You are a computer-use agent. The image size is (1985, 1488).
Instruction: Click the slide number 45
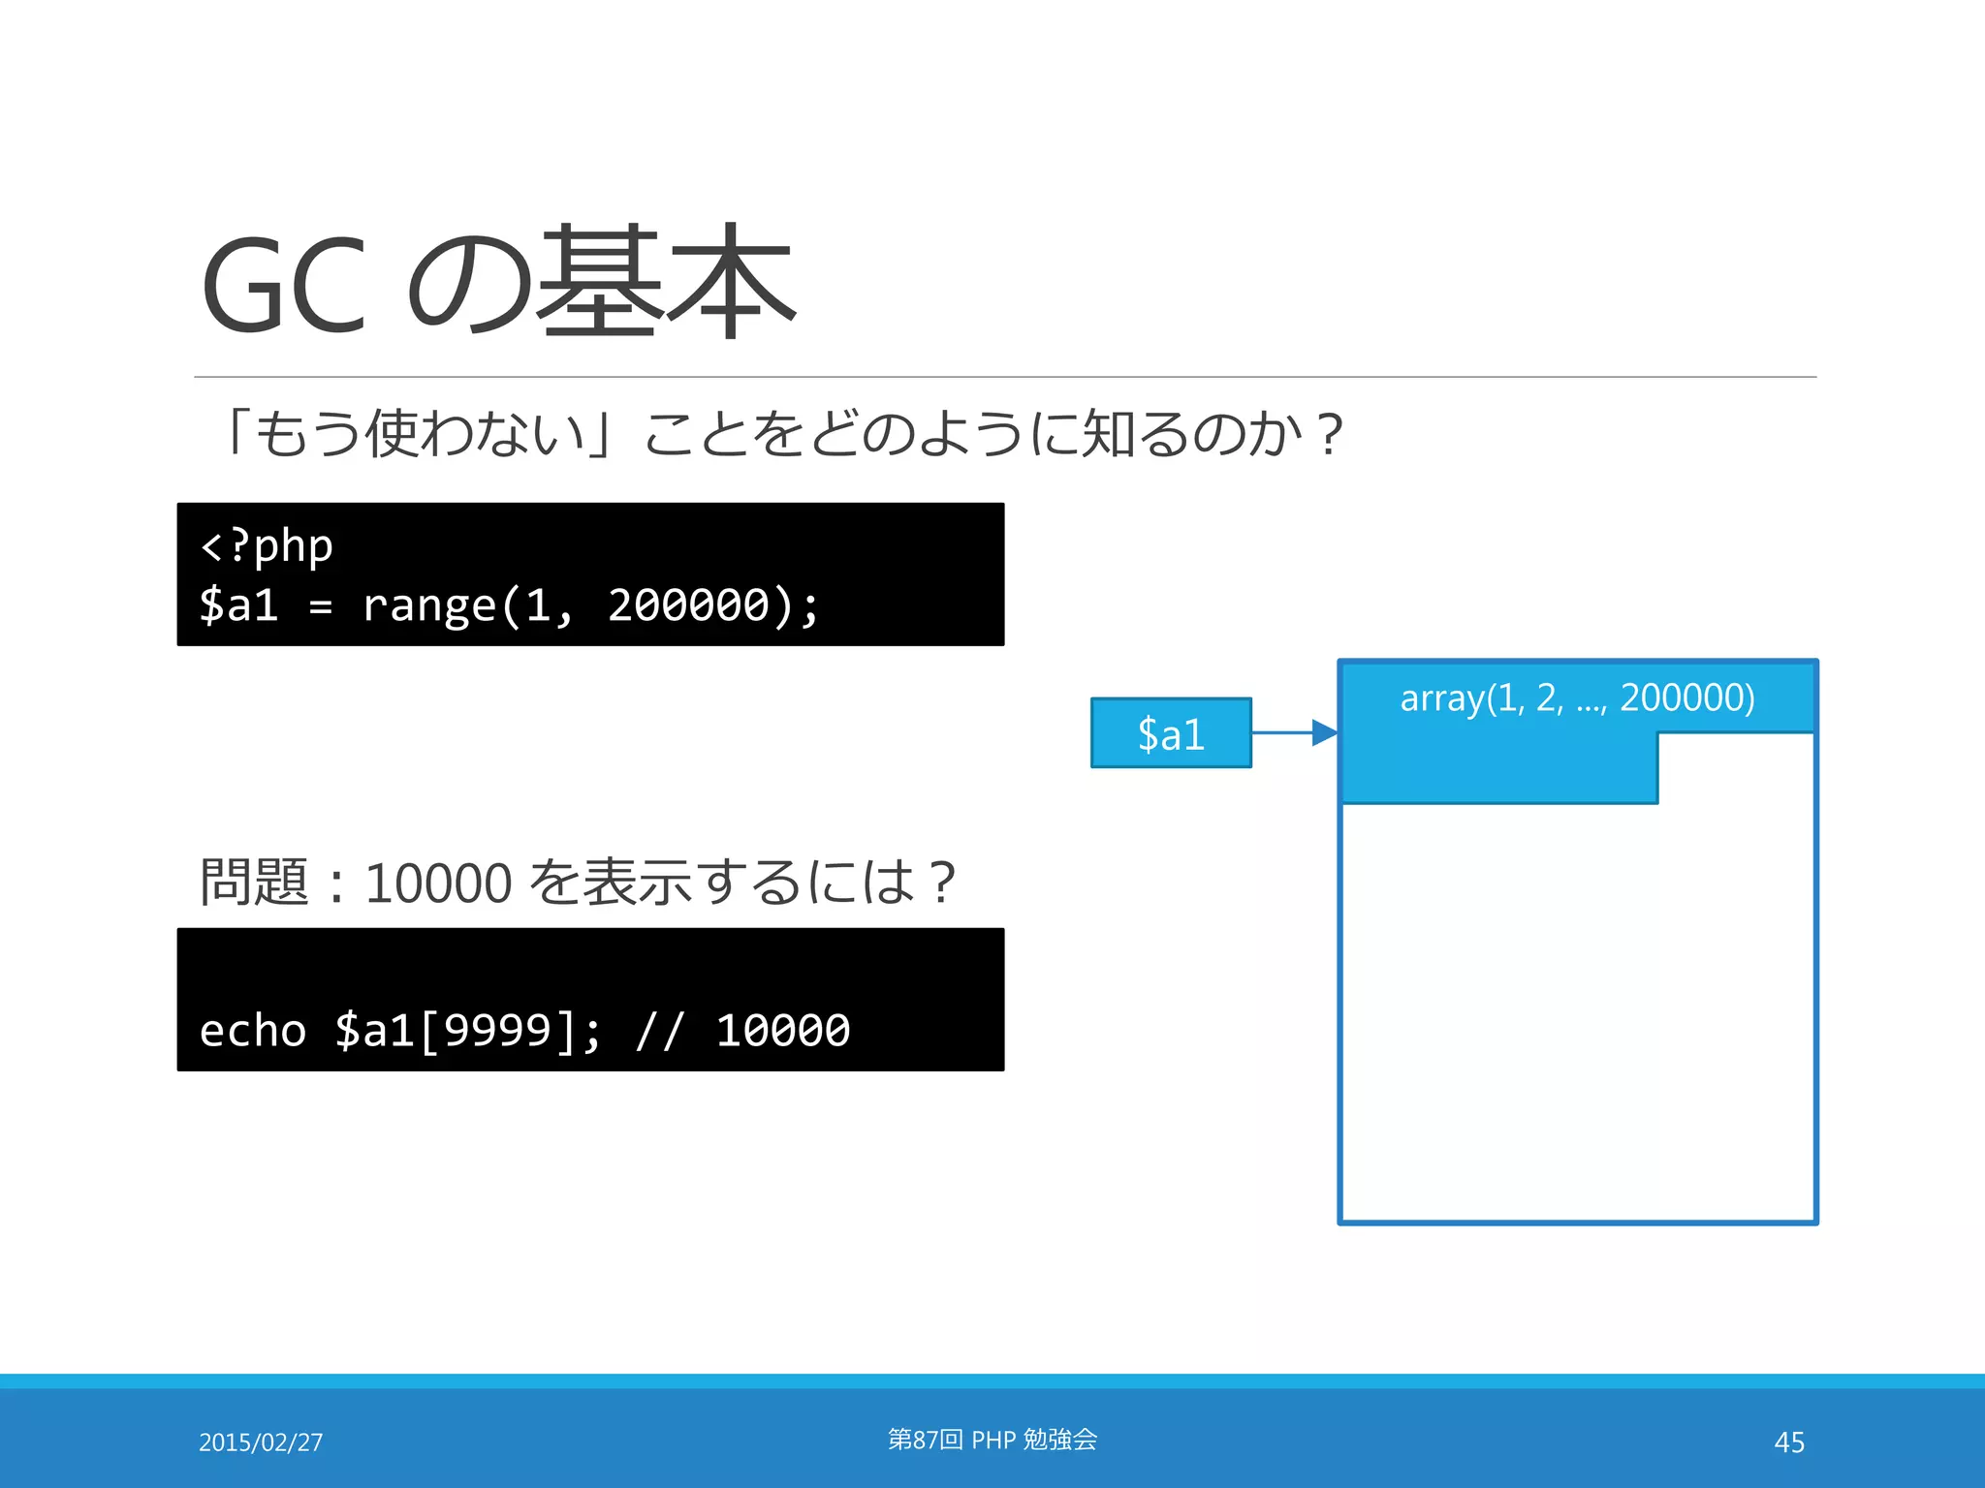click(1788, 1442)
